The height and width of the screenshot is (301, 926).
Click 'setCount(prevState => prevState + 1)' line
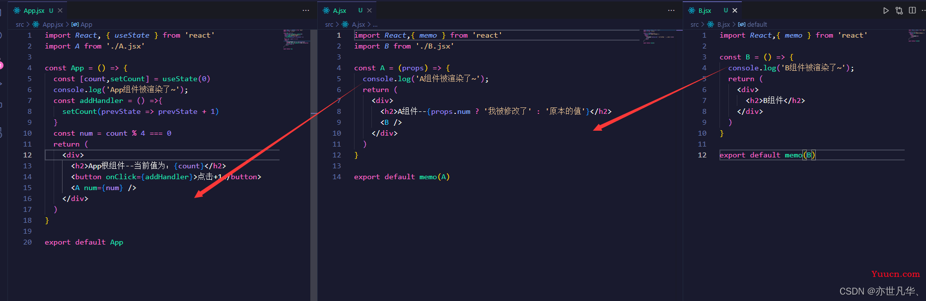[x=141, y=111]
